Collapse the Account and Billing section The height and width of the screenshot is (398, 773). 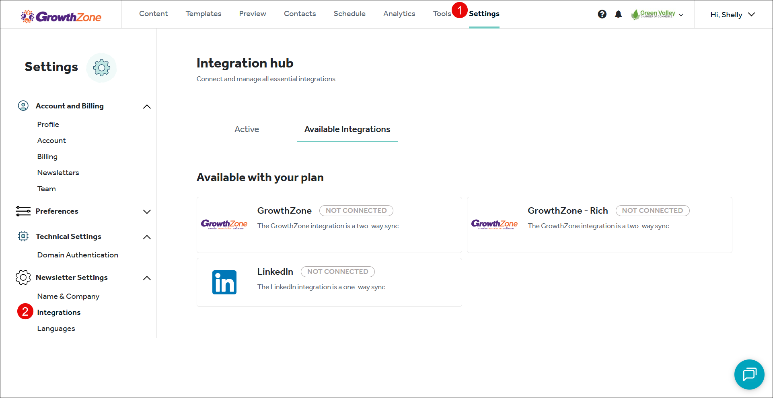pyautogui.click(x=147, y=106)
